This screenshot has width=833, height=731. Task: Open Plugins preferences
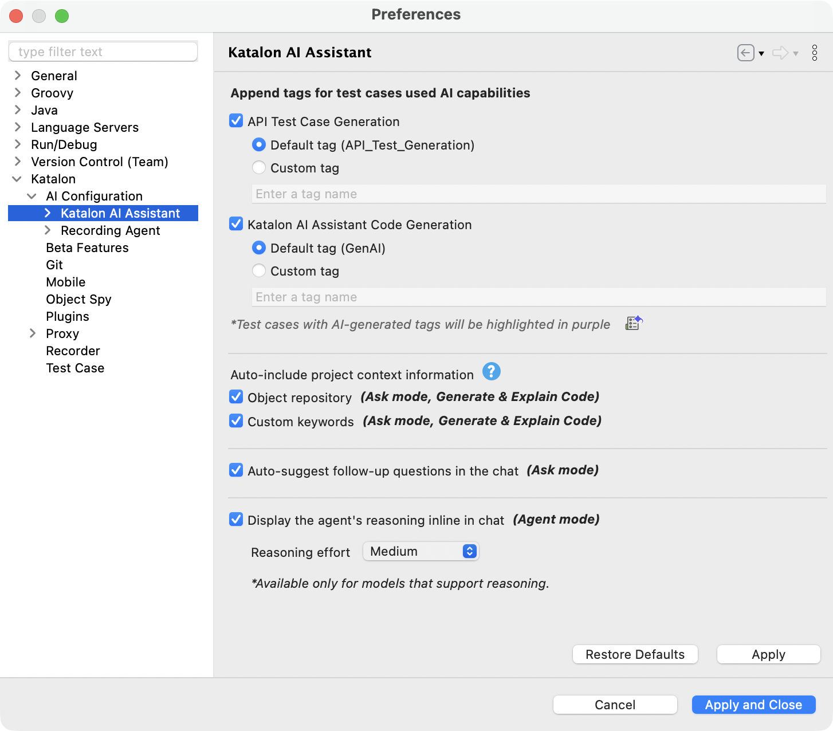pos(68,316)
